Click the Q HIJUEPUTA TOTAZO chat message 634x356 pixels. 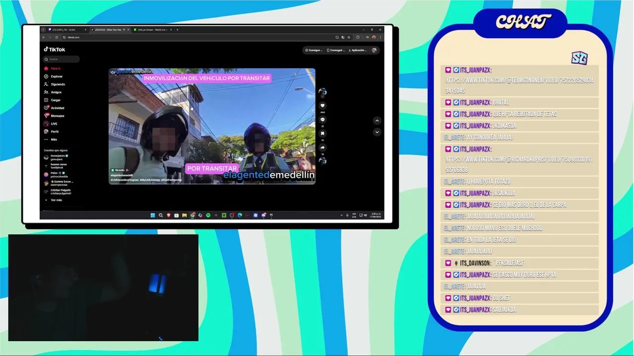click(488, 182)
